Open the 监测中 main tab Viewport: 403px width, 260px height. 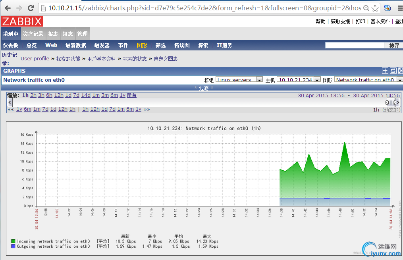[x=11, y=34]
